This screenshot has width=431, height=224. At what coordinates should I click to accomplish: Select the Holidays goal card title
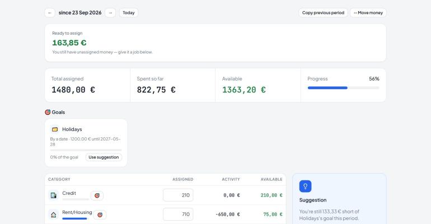tap(72, 129)
